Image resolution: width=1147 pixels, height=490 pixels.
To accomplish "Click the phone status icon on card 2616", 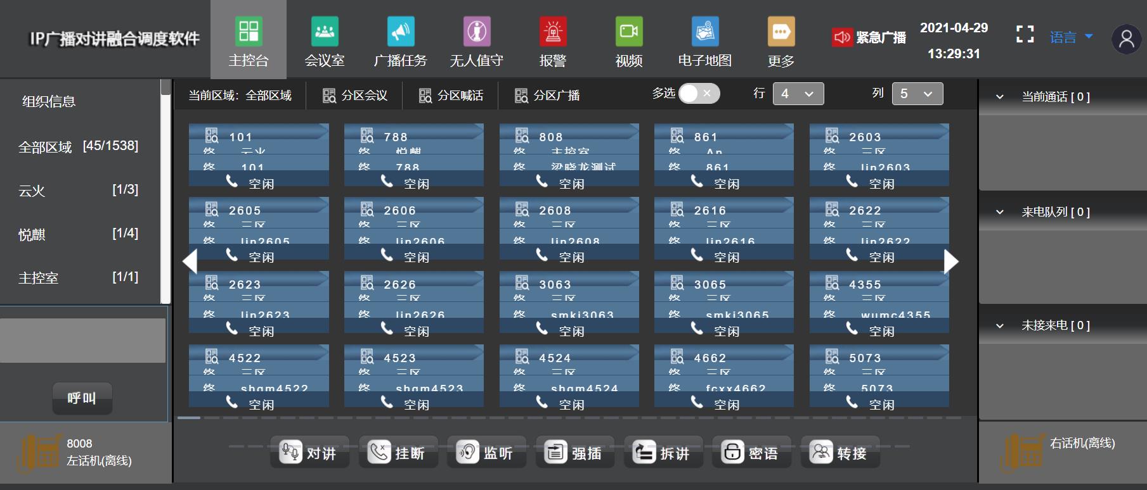I will point(696,254).
